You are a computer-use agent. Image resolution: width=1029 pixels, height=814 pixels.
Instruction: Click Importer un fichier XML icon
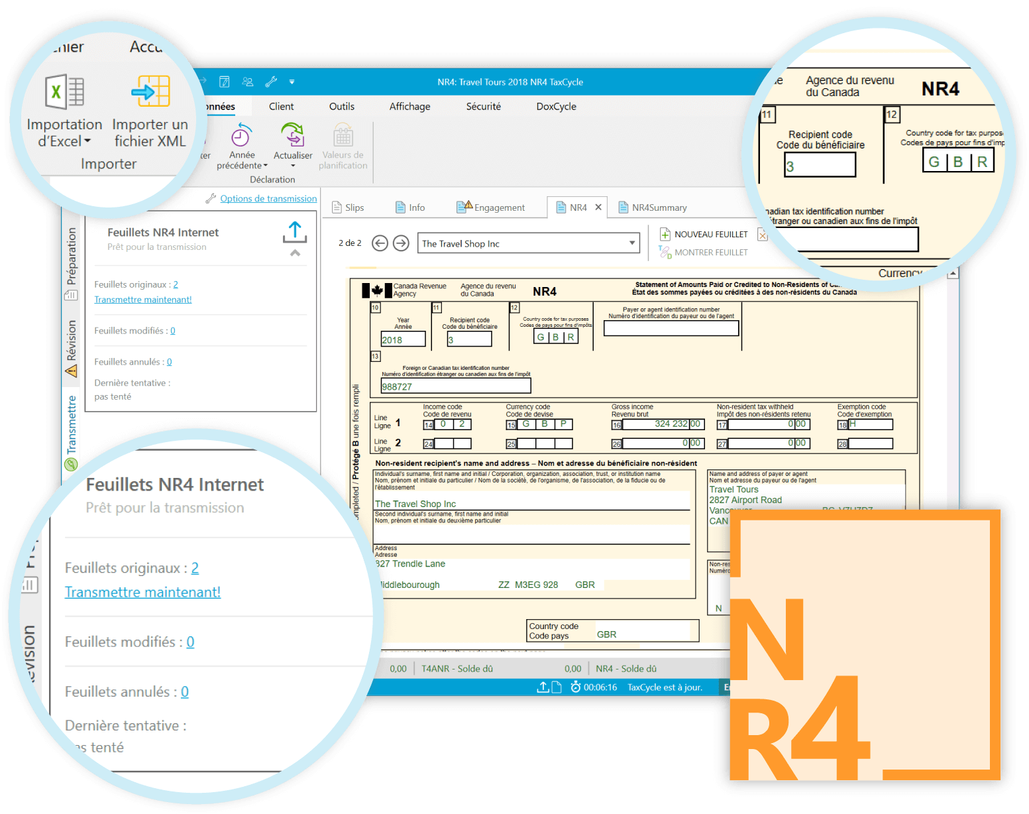coord(150,92)
